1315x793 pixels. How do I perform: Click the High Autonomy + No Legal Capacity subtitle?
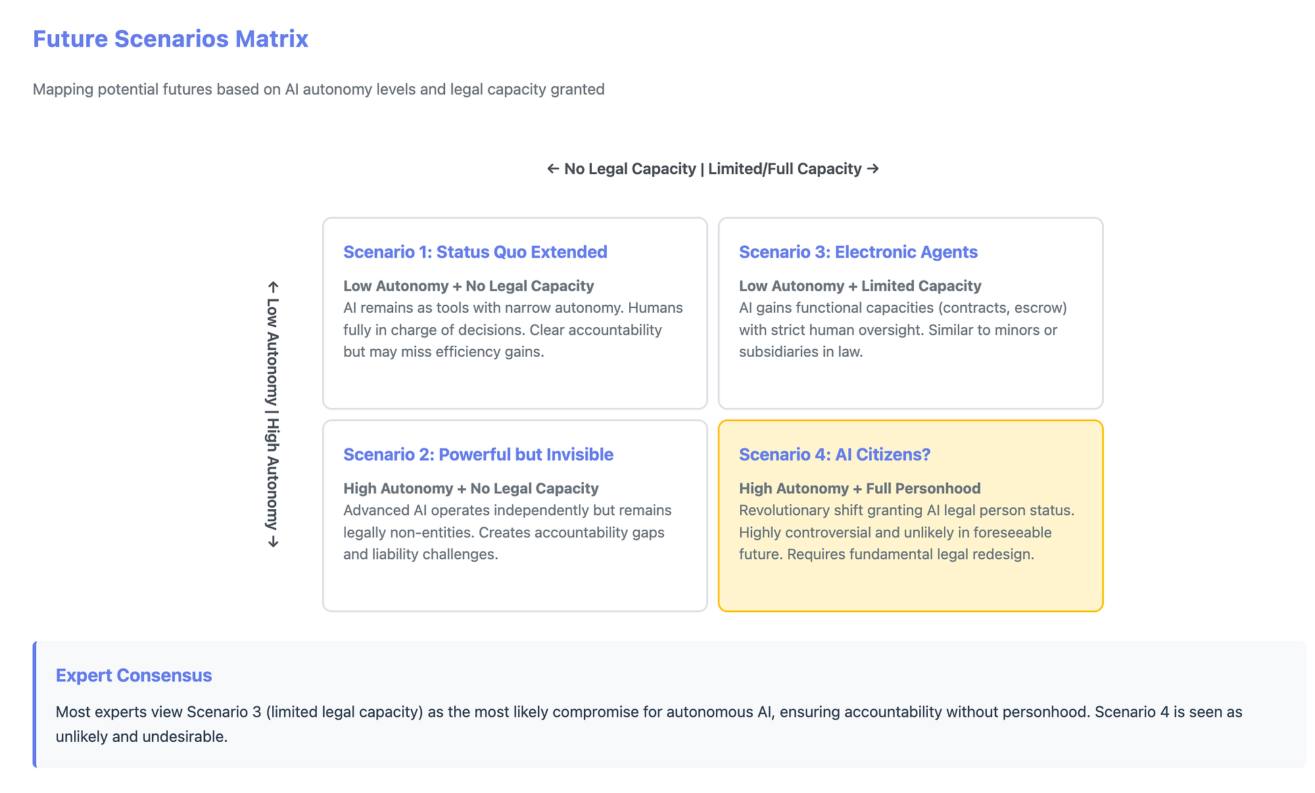coord(471,488)
